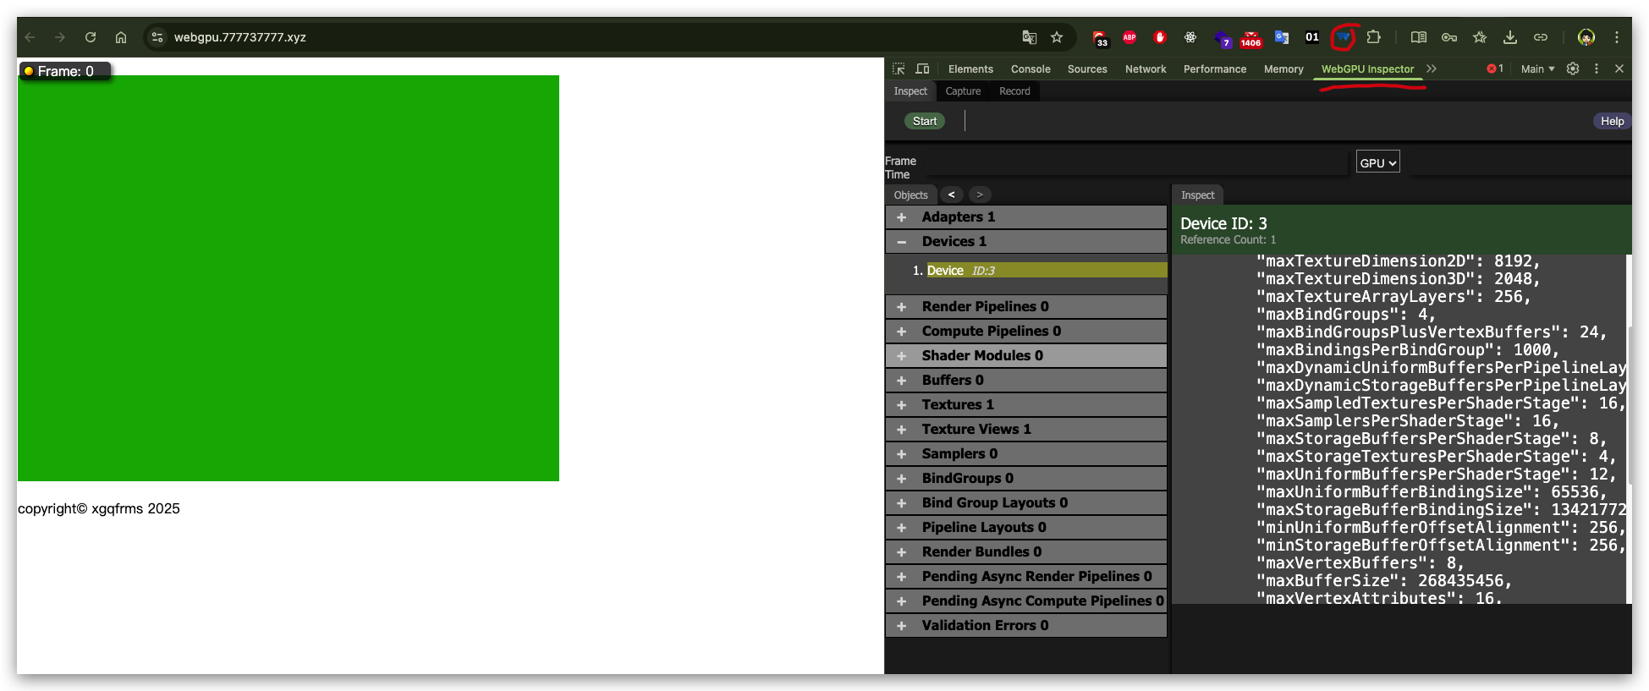Switch to the Memory tab
The height and width of the screenshot is (691, 1649).
(x=1283, y=69)
